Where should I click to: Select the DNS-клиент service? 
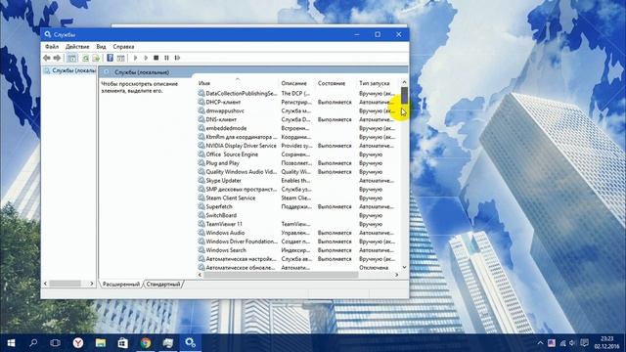click(298, 119)
